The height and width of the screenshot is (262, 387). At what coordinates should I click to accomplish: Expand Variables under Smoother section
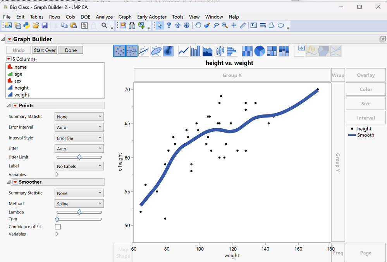click(x=57, y=234)
